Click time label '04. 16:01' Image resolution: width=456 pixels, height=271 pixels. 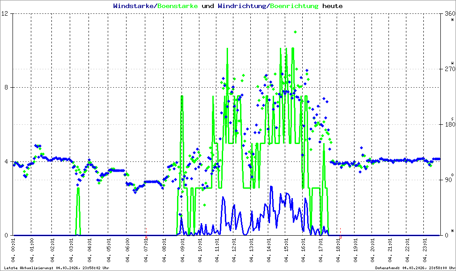pos(303,250)
